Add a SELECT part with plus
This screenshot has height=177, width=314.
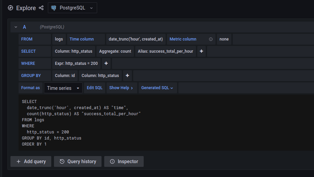pyautogui.click(x=201, y=51)
